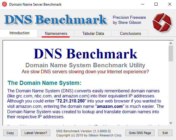Click the Copy button
The width and height of the screenshot is (176, 140).
(x=10, y=133)
